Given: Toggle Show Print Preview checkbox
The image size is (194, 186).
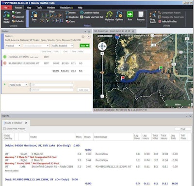Looking at the screenshot, I should tap(4, 129).
